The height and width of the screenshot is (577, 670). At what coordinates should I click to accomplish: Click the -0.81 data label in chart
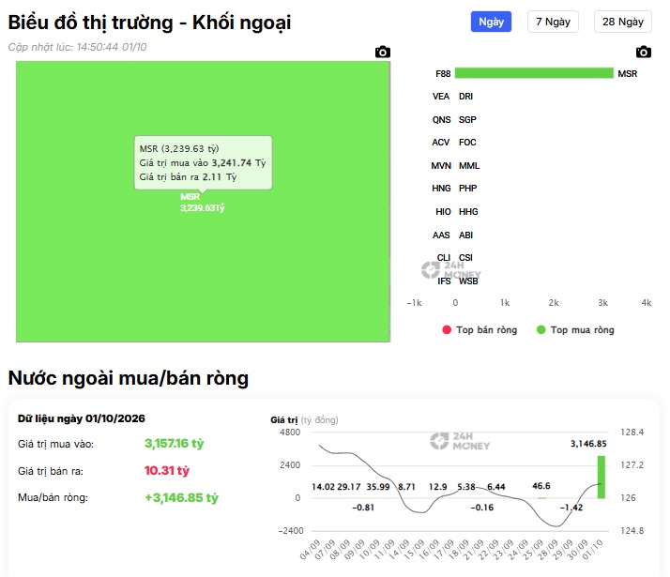point(363,508)
